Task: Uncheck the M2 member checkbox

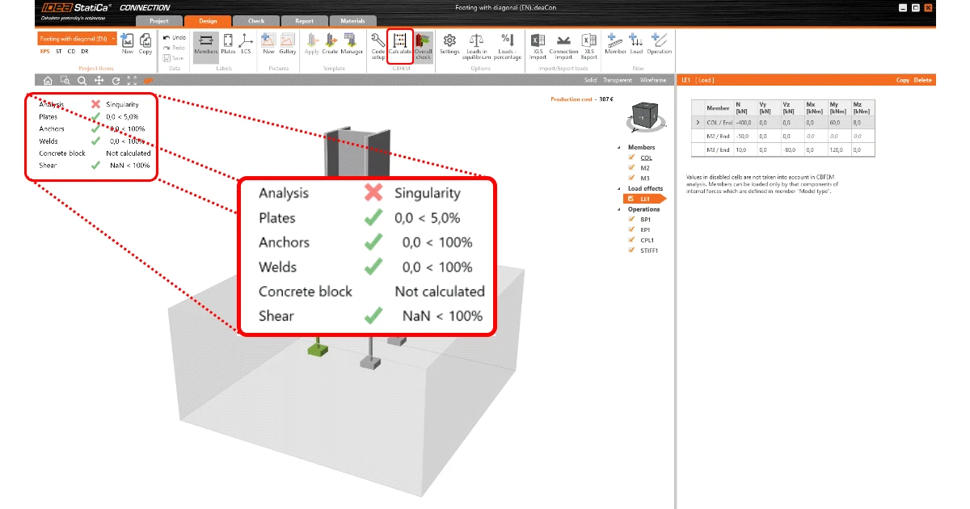Action: coord(633,168)
